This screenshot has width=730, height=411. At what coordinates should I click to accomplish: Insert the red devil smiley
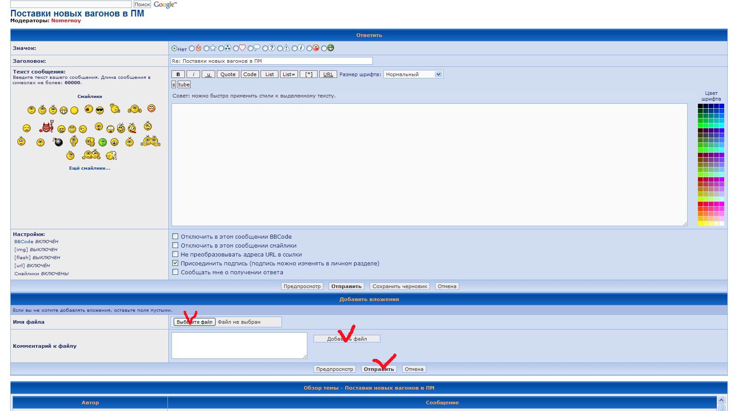pyautogui.click(x=46, y=128)
